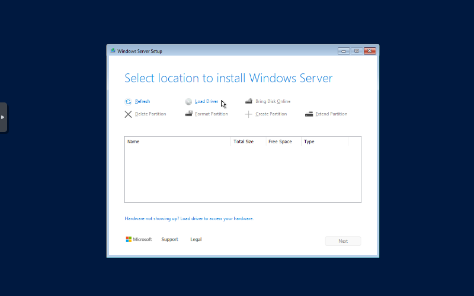The height and width of the screenshot is (296, 474).
Task: Open the Support link
Action: click(169, 240)
